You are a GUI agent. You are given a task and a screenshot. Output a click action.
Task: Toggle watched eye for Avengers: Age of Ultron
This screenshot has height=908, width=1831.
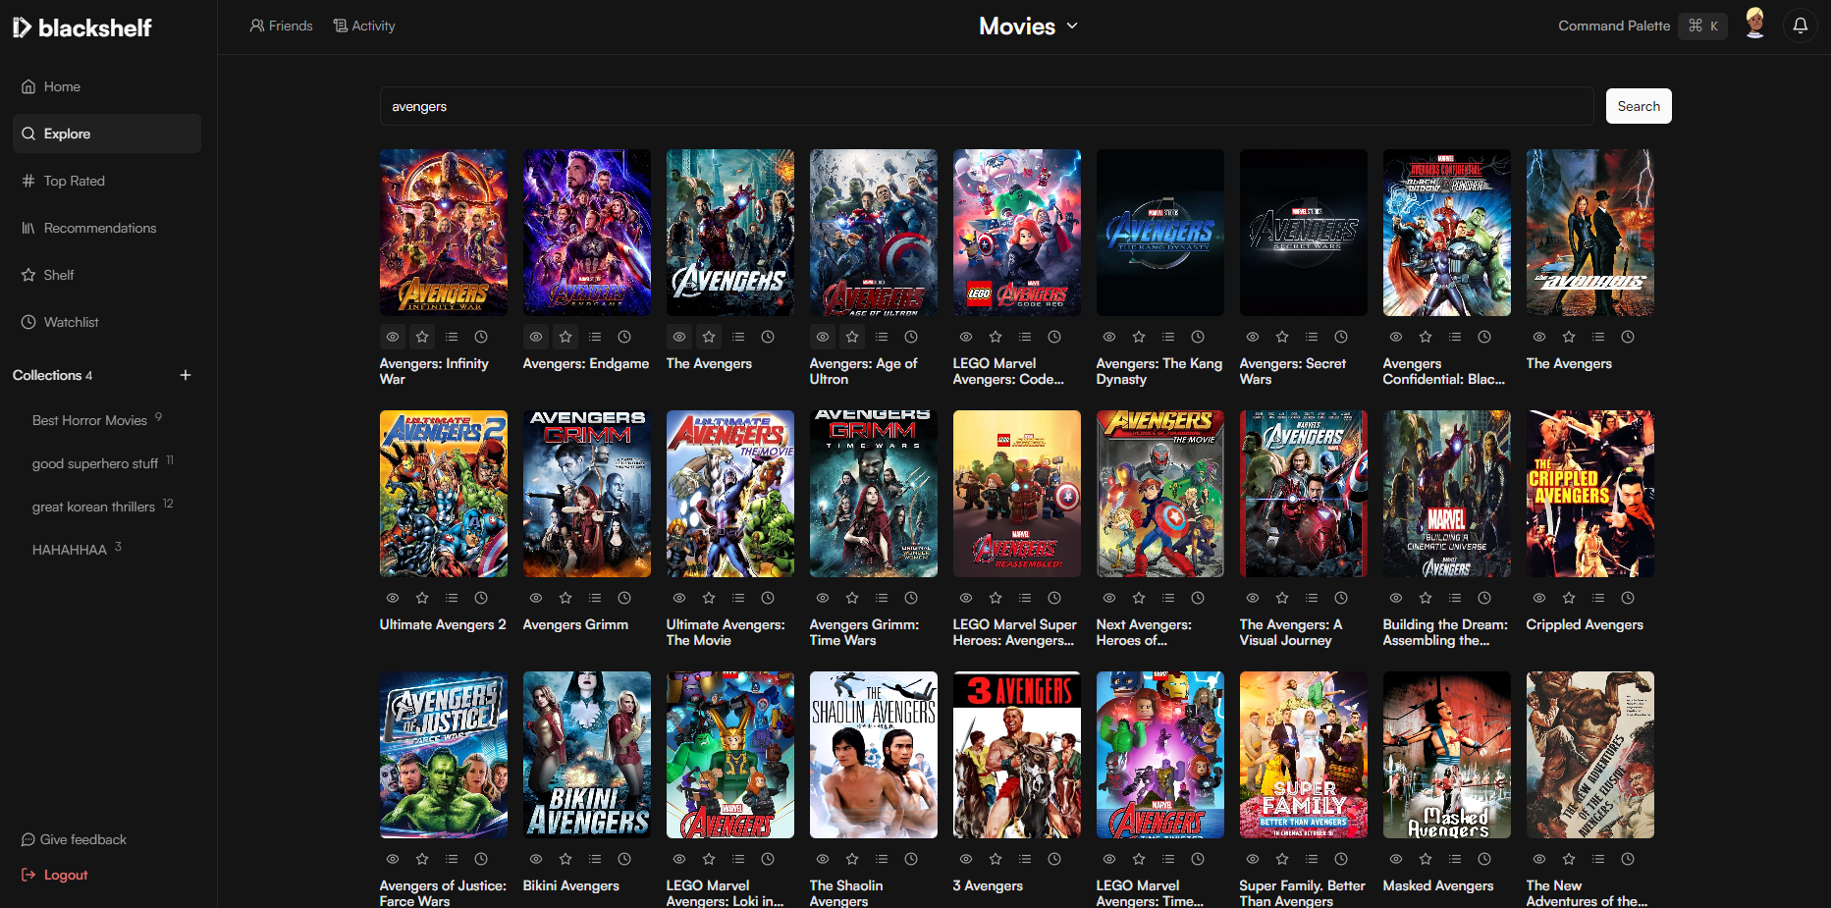(823, 337)
